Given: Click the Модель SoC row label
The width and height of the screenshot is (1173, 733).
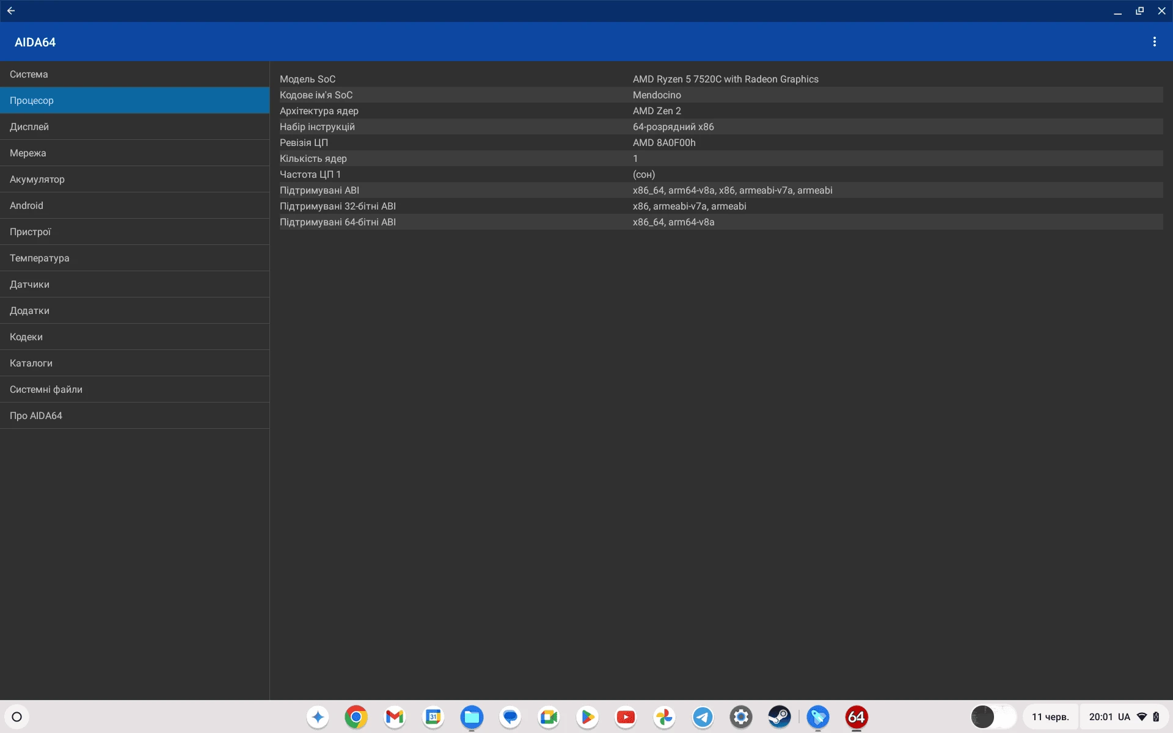Looking at the screenshot, I should (307, 79).
